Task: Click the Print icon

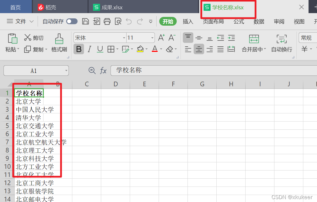Action: (x=107, y=21)
